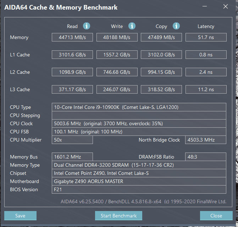Select L2 Cache read 1098.9 GB/s
This screenshot has width=238, height=227.
[72, 72]
